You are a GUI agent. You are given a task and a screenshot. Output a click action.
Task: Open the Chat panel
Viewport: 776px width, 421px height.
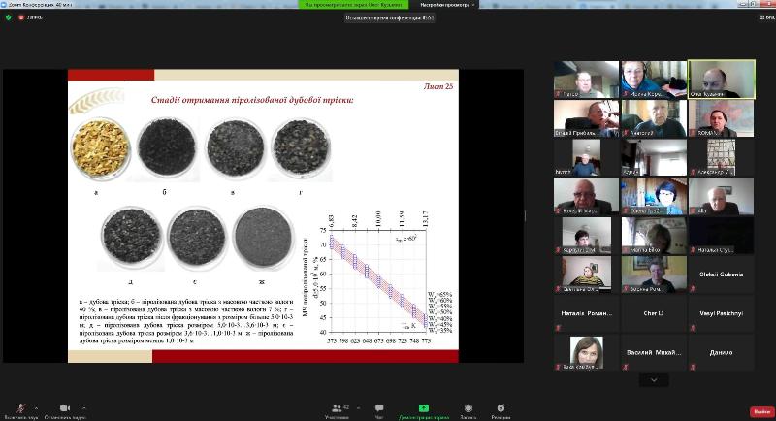pos(379,409)
